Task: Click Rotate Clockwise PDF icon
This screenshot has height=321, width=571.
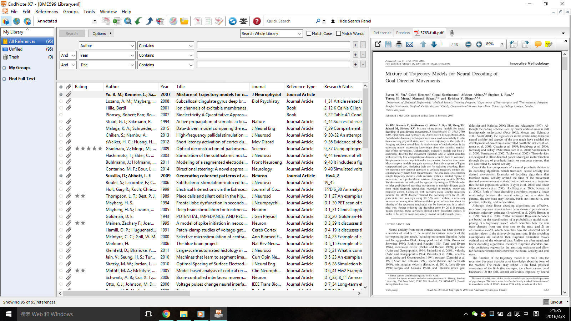Action: [x=525, y=44]
